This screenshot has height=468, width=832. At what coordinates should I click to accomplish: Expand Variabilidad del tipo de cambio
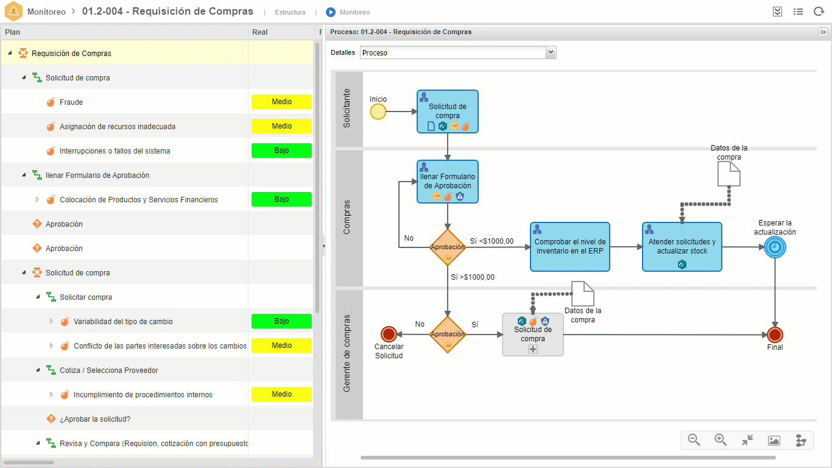click(51, 322)
